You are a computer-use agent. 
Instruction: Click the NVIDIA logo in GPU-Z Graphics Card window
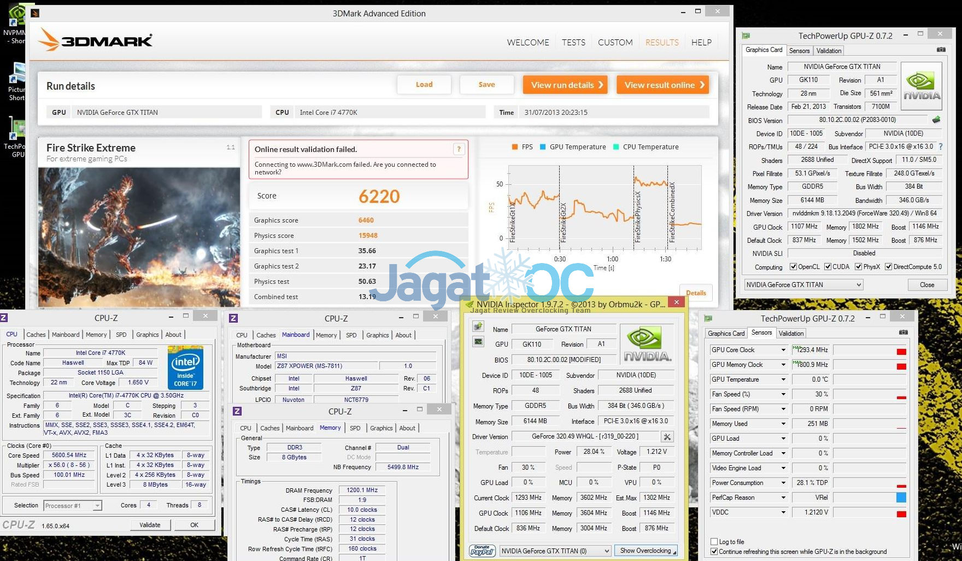922,86
